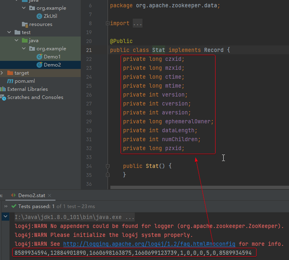Open the log4j noconfig FAQ link
This screenshot has width=289, height=260.
click(149, 244)
